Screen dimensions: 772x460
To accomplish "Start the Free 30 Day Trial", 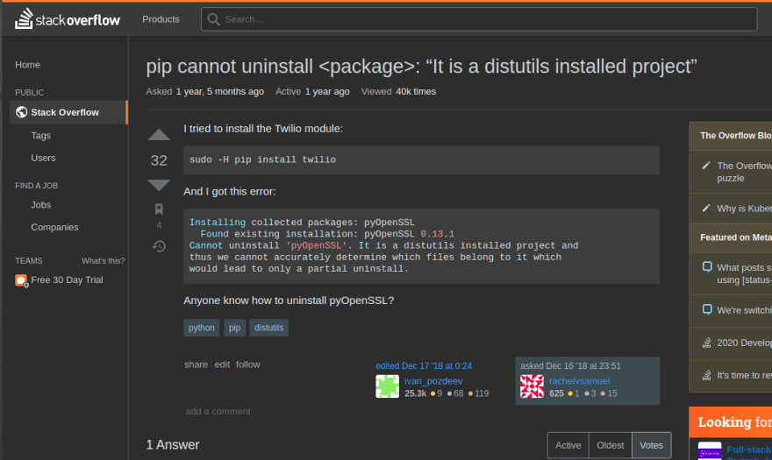I will (x=67, y=280).
